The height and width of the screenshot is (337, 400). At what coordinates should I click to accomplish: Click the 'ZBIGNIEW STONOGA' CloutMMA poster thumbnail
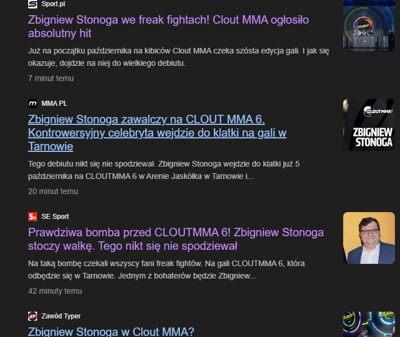click(369, 125)
